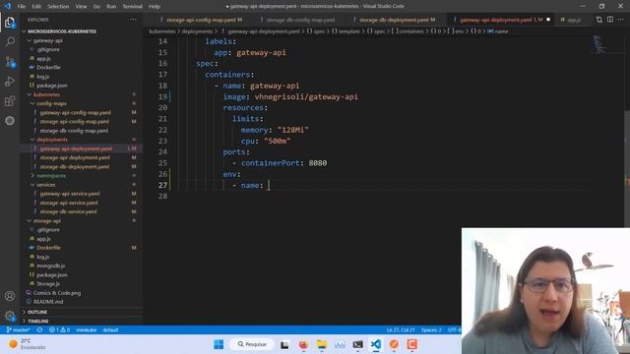Open storage-api-deployment.yaml in explorer
Screen dimensions: 630x354
pos(75,157)
